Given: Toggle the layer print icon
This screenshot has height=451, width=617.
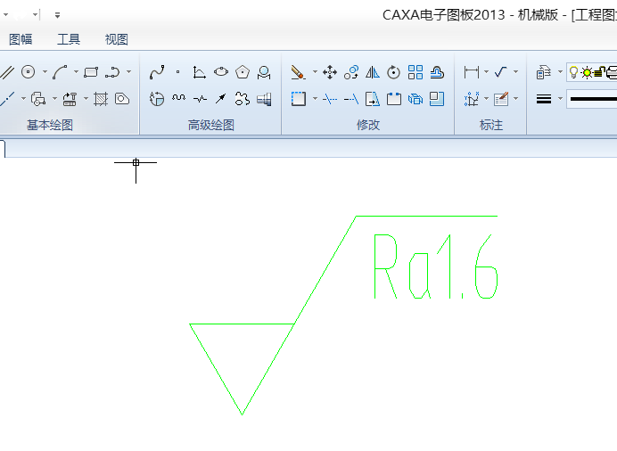Looking at the screenshot, I should (x=612, y=73).
